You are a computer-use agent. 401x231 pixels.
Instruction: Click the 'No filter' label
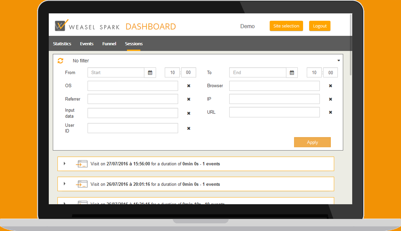pyautogui.click(x=81, y=61)
